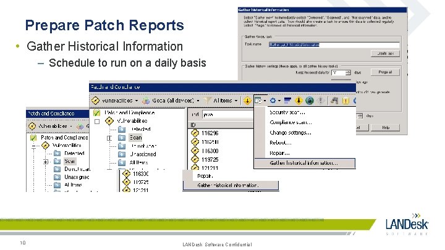This screenshot has width=445, height=250.
Task: Open the Vulnerabilities type dropdown arrow in middle toolbar
Action: point(137,101)
